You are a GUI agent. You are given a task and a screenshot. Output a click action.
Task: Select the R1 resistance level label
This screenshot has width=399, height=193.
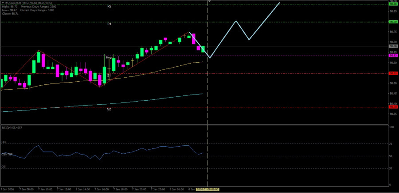click(109, 24)
